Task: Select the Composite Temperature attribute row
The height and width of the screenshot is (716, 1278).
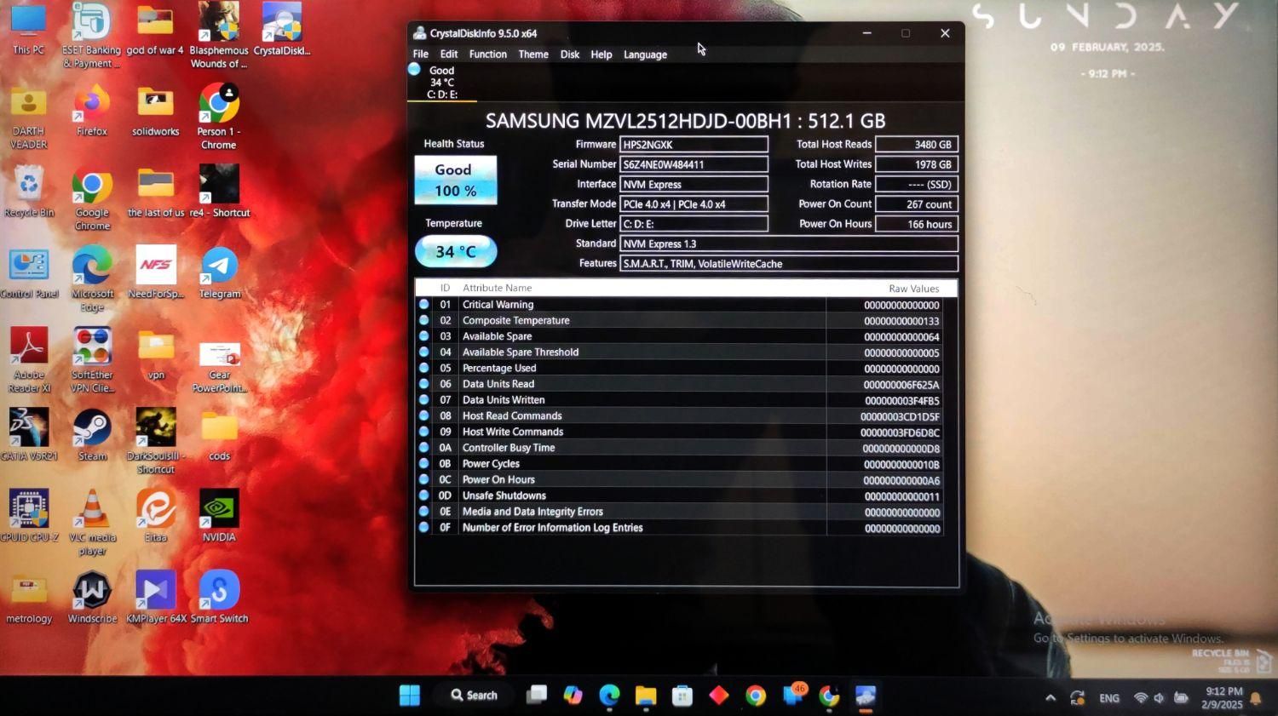Action: click(x=679, y=320)
